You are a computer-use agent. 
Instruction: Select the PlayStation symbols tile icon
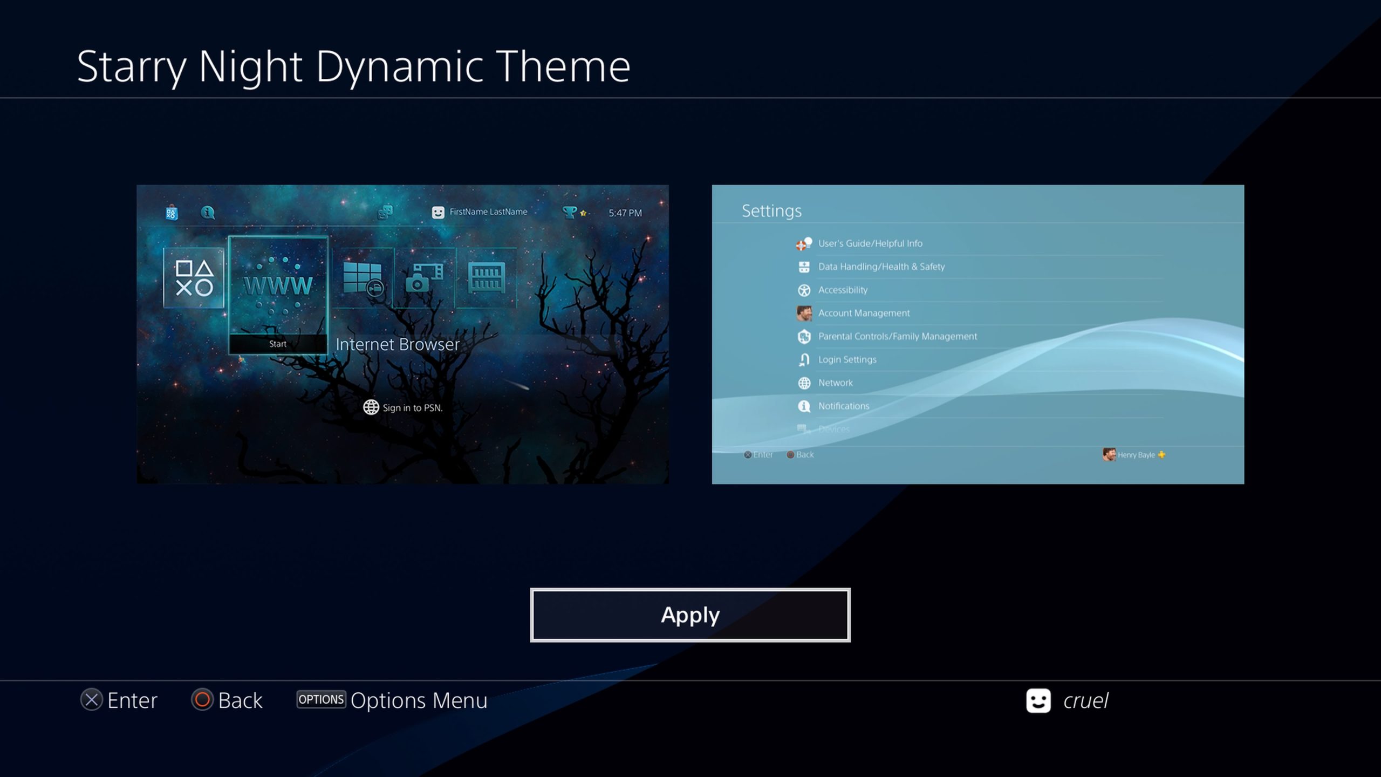(x=194, y=278)
